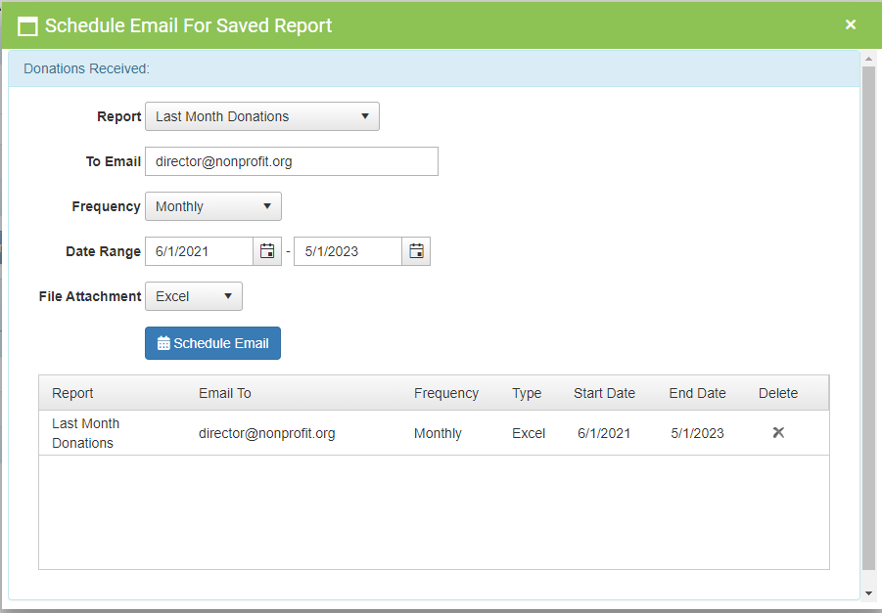Open the start date calendar picker
This screenshot has width=882, height=613.
click(x=267, y=251)
